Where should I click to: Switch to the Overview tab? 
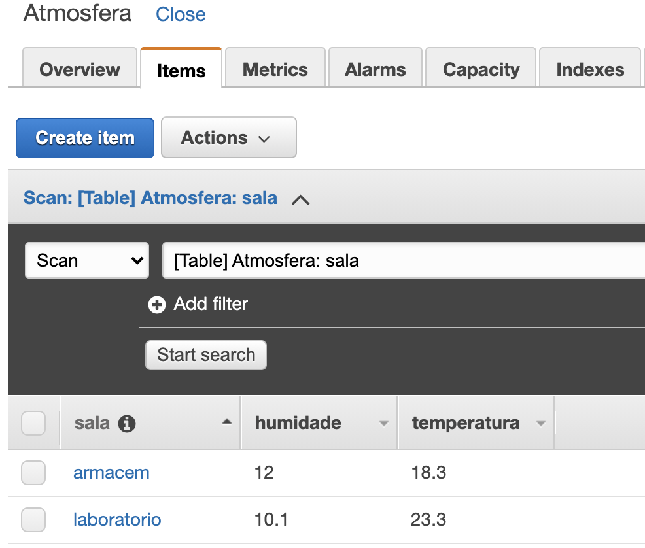[80, 69]
